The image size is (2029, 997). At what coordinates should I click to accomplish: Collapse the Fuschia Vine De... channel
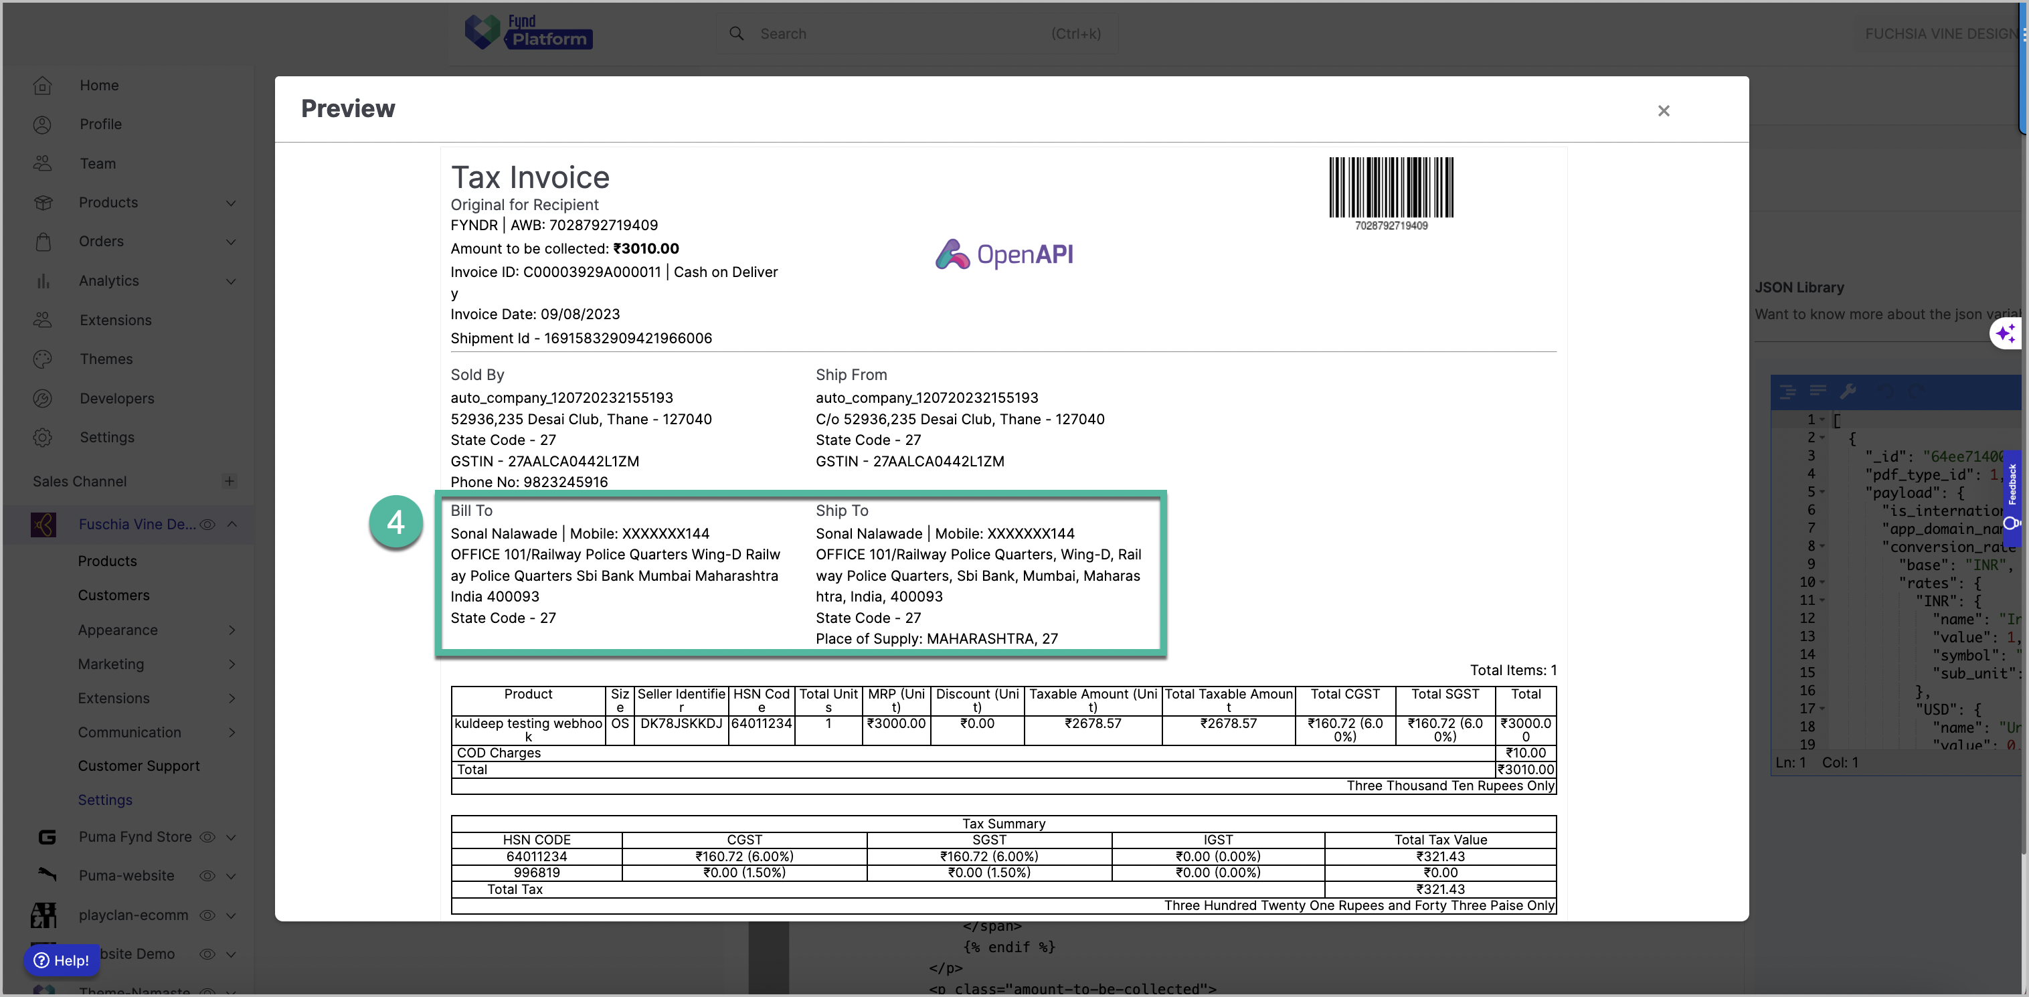pos(232,525)
